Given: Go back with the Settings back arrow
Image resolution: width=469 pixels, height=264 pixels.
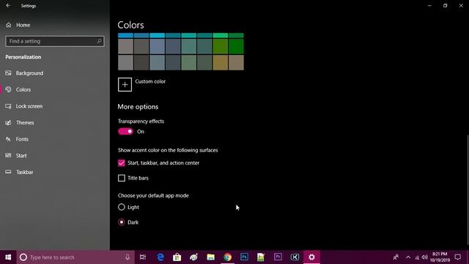Looking at the screenshot, I should point(8,6).
